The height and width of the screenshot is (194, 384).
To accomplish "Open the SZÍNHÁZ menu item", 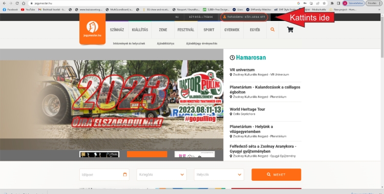I will click(117, 30).
